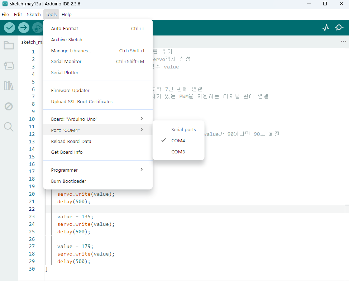Viewport: 349px width, 281px height.
Task: Open the Sketch menu
Action: click(x=34, y=15)
